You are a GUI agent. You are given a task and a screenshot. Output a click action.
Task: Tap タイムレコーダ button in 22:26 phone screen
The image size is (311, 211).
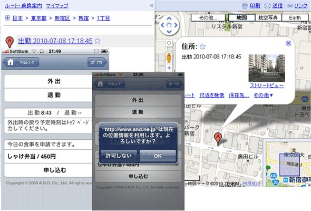114,84
